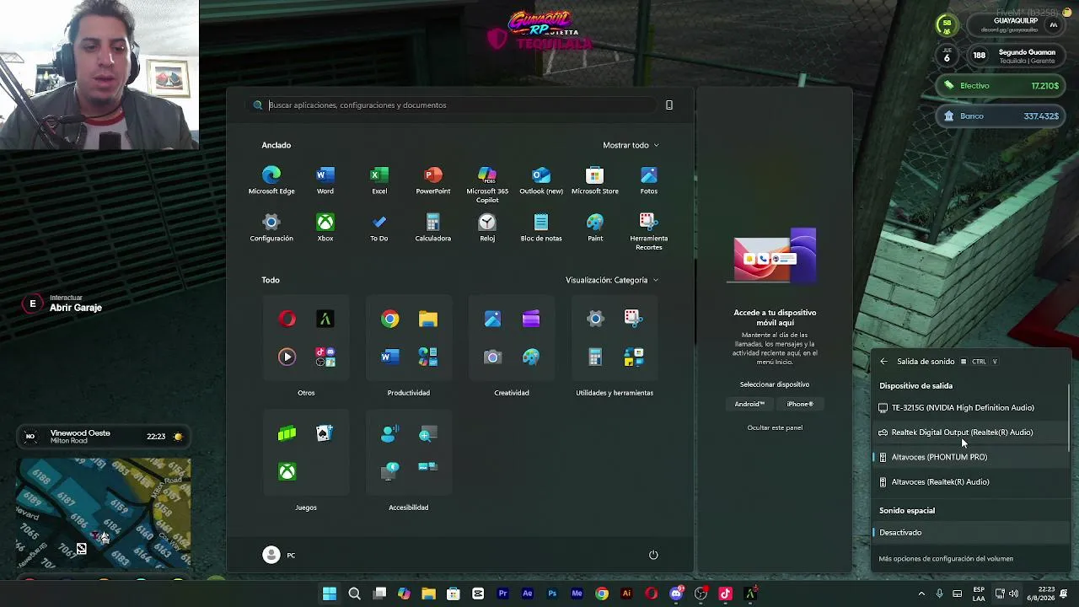Open Chrome in the Productividad folder
This screenshot has width=1079, height=607.
pyautogui.click(x=389, y=319)
